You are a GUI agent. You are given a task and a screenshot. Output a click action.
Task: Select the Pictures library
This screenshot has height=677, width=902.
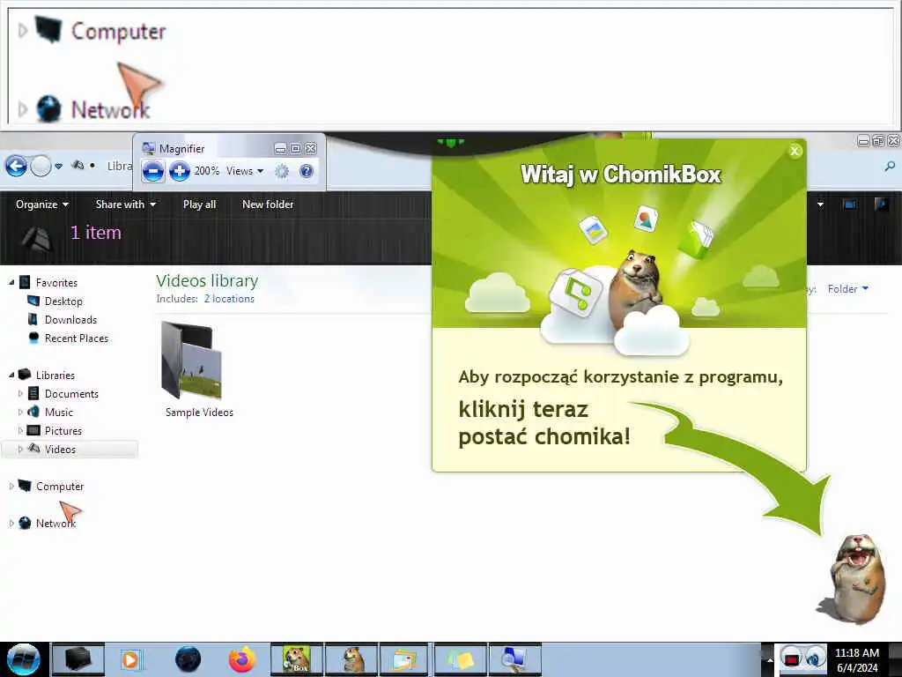click(x=63, y=430)
